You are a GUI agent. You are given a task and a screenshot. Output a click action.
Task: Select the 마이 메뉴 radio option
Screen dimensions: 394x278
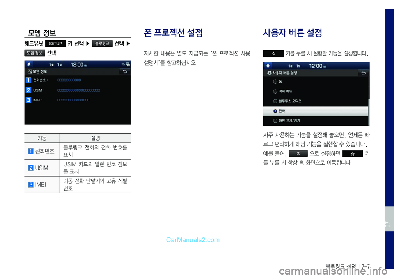click(275, 91)
